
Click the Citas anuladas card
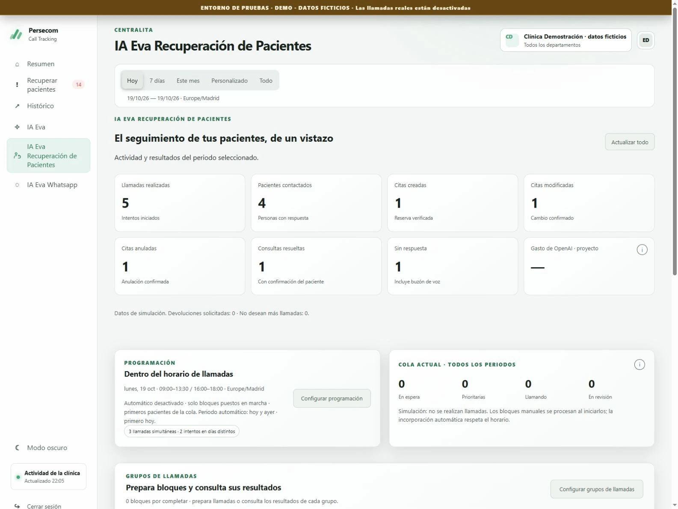180,266
